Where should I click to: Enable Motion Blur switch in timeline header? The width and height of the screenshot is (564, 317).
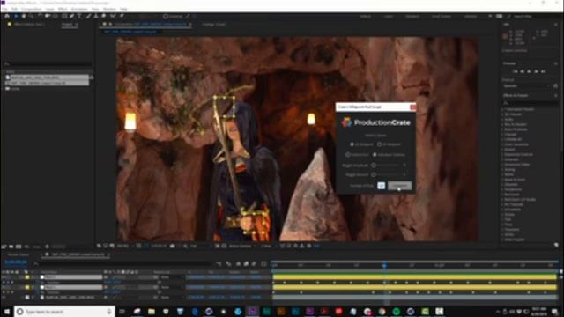[x=254, y=264]
